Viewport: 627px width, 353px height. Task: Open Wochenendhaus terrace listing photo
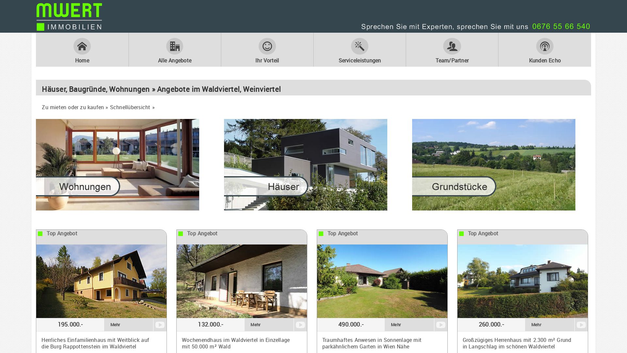[x=242, y=281]
